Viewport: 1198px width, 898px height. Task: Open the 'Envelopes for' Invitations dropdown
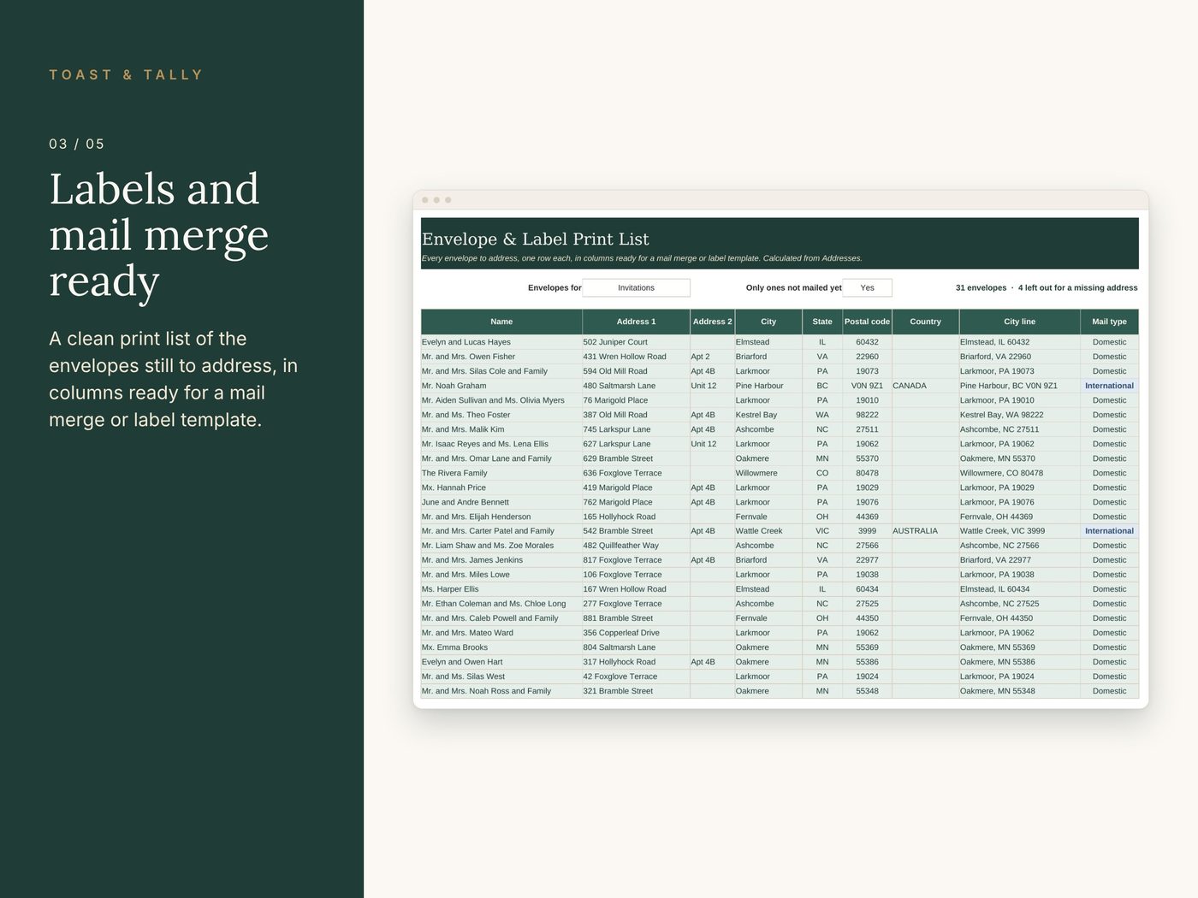[x=636, y=288]
